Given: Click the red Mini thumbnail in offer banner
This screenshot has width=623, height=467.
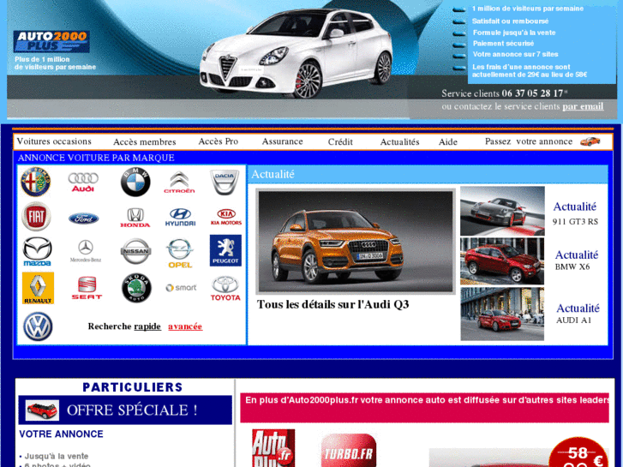Looking at the screenshot, I should [x=42, y=410].
